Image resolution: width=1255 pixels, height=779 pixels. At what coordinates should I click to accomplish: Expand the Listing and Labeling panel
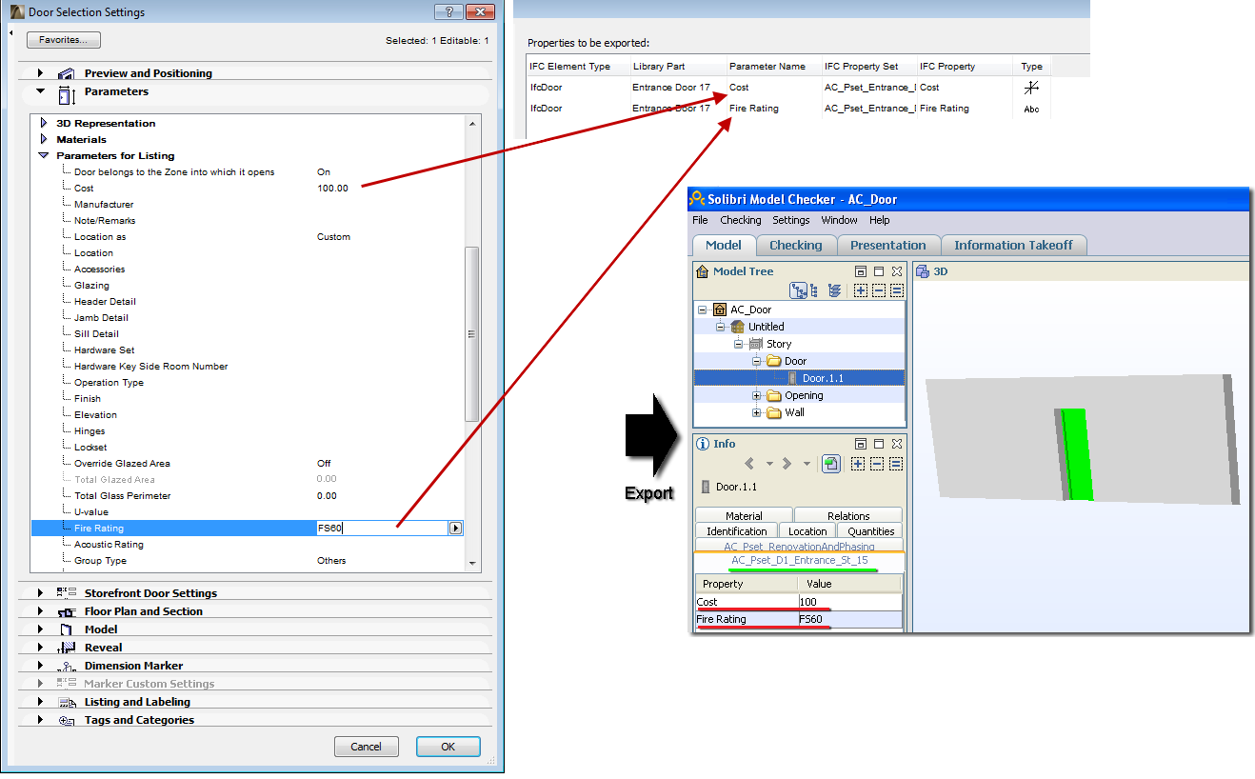(x=40, y=702)
